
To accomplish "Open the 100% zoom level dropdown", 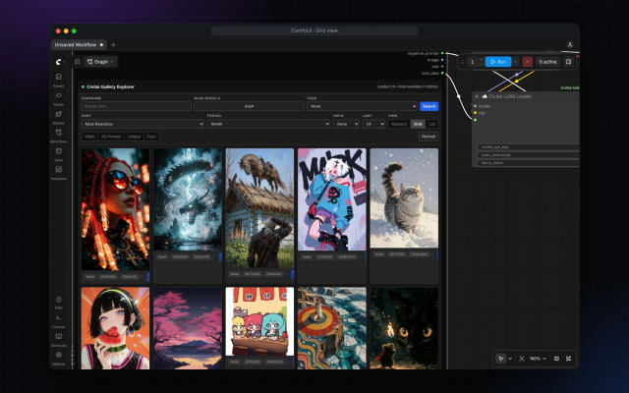I will (x=538, y=358).
